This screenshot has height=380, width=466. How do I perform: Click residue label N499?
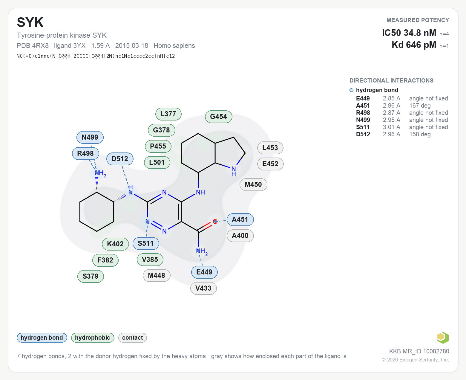point(90,137)
